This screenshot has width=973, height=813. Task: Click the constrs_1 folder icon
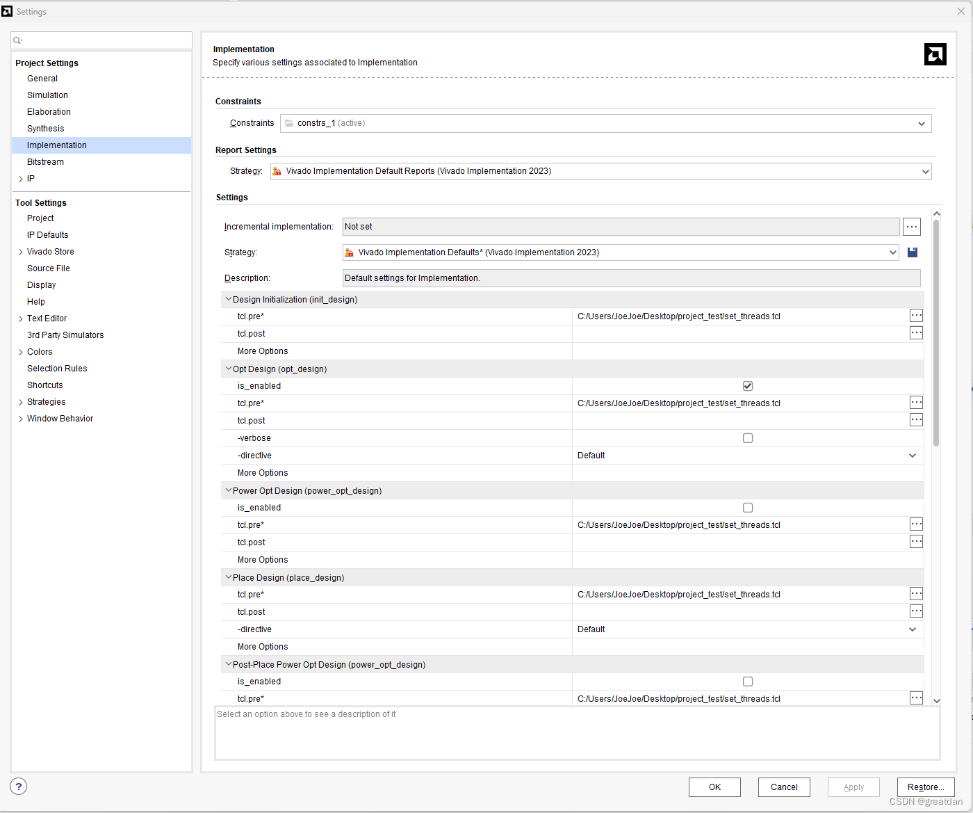[288, 123]
